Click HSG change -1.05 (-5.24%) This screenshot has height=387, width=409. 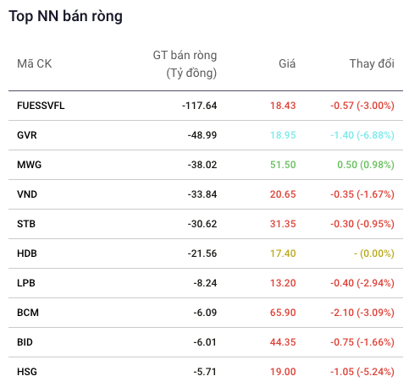(362, 372)
